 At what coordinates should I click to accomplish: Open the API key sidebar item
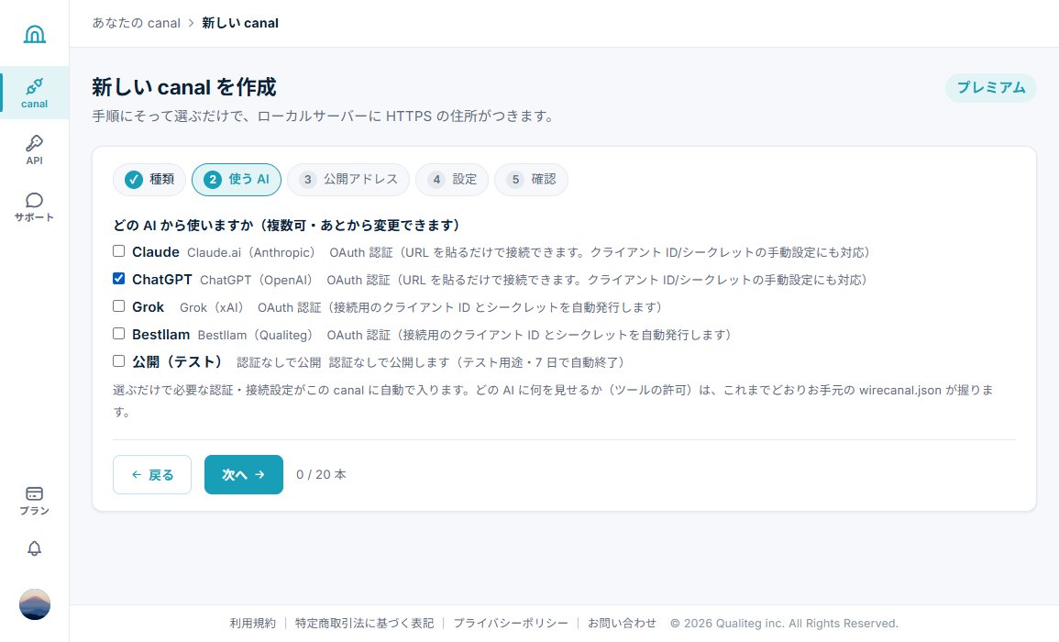click(x=35, y=149)
